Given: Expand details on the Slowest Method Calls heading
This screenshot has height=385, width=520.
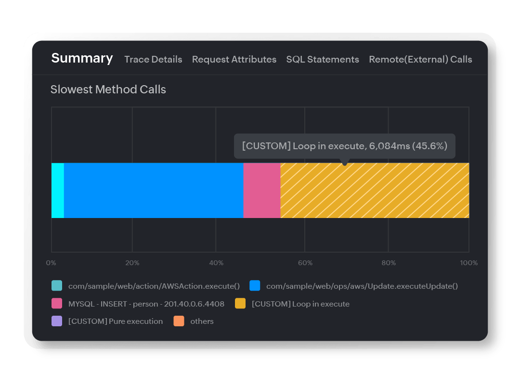Looking at the screenshot, I should point(108,90).
